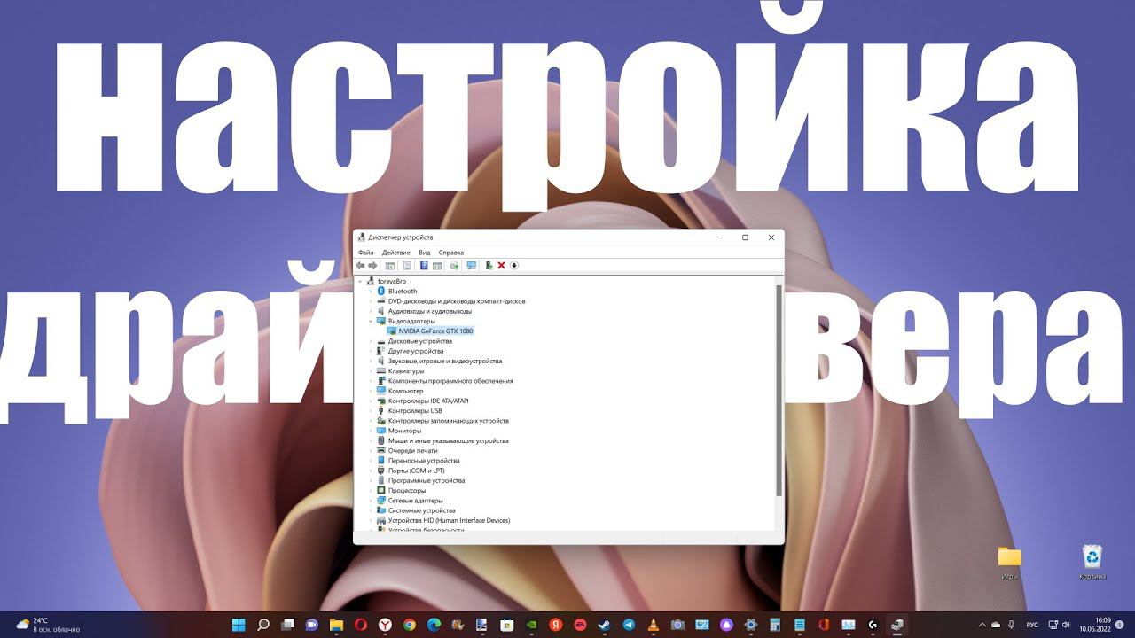
Task: Select the Программные устройства row
Action: (420, 480)
